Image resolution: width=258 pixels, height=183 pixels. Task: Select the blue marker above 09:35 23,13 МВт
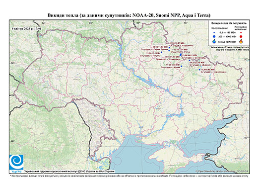[190, 60]
